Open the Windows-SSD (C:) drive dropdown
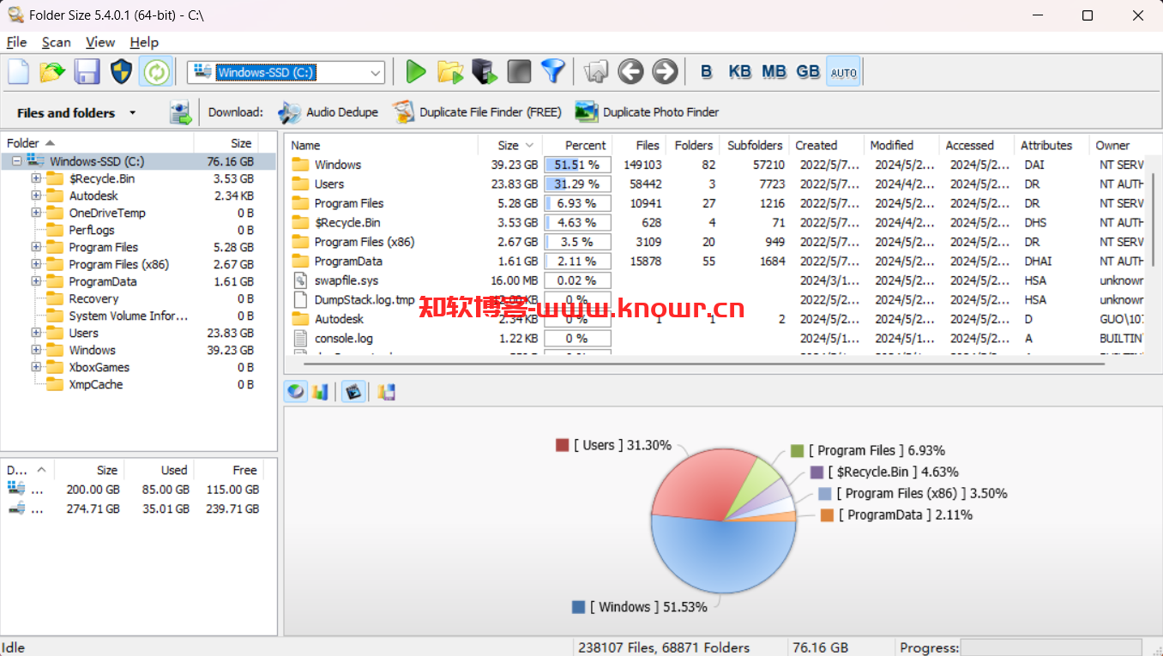Image resolution: width=1163 pixels, height=656 pixels. click(x=376, y=73)
